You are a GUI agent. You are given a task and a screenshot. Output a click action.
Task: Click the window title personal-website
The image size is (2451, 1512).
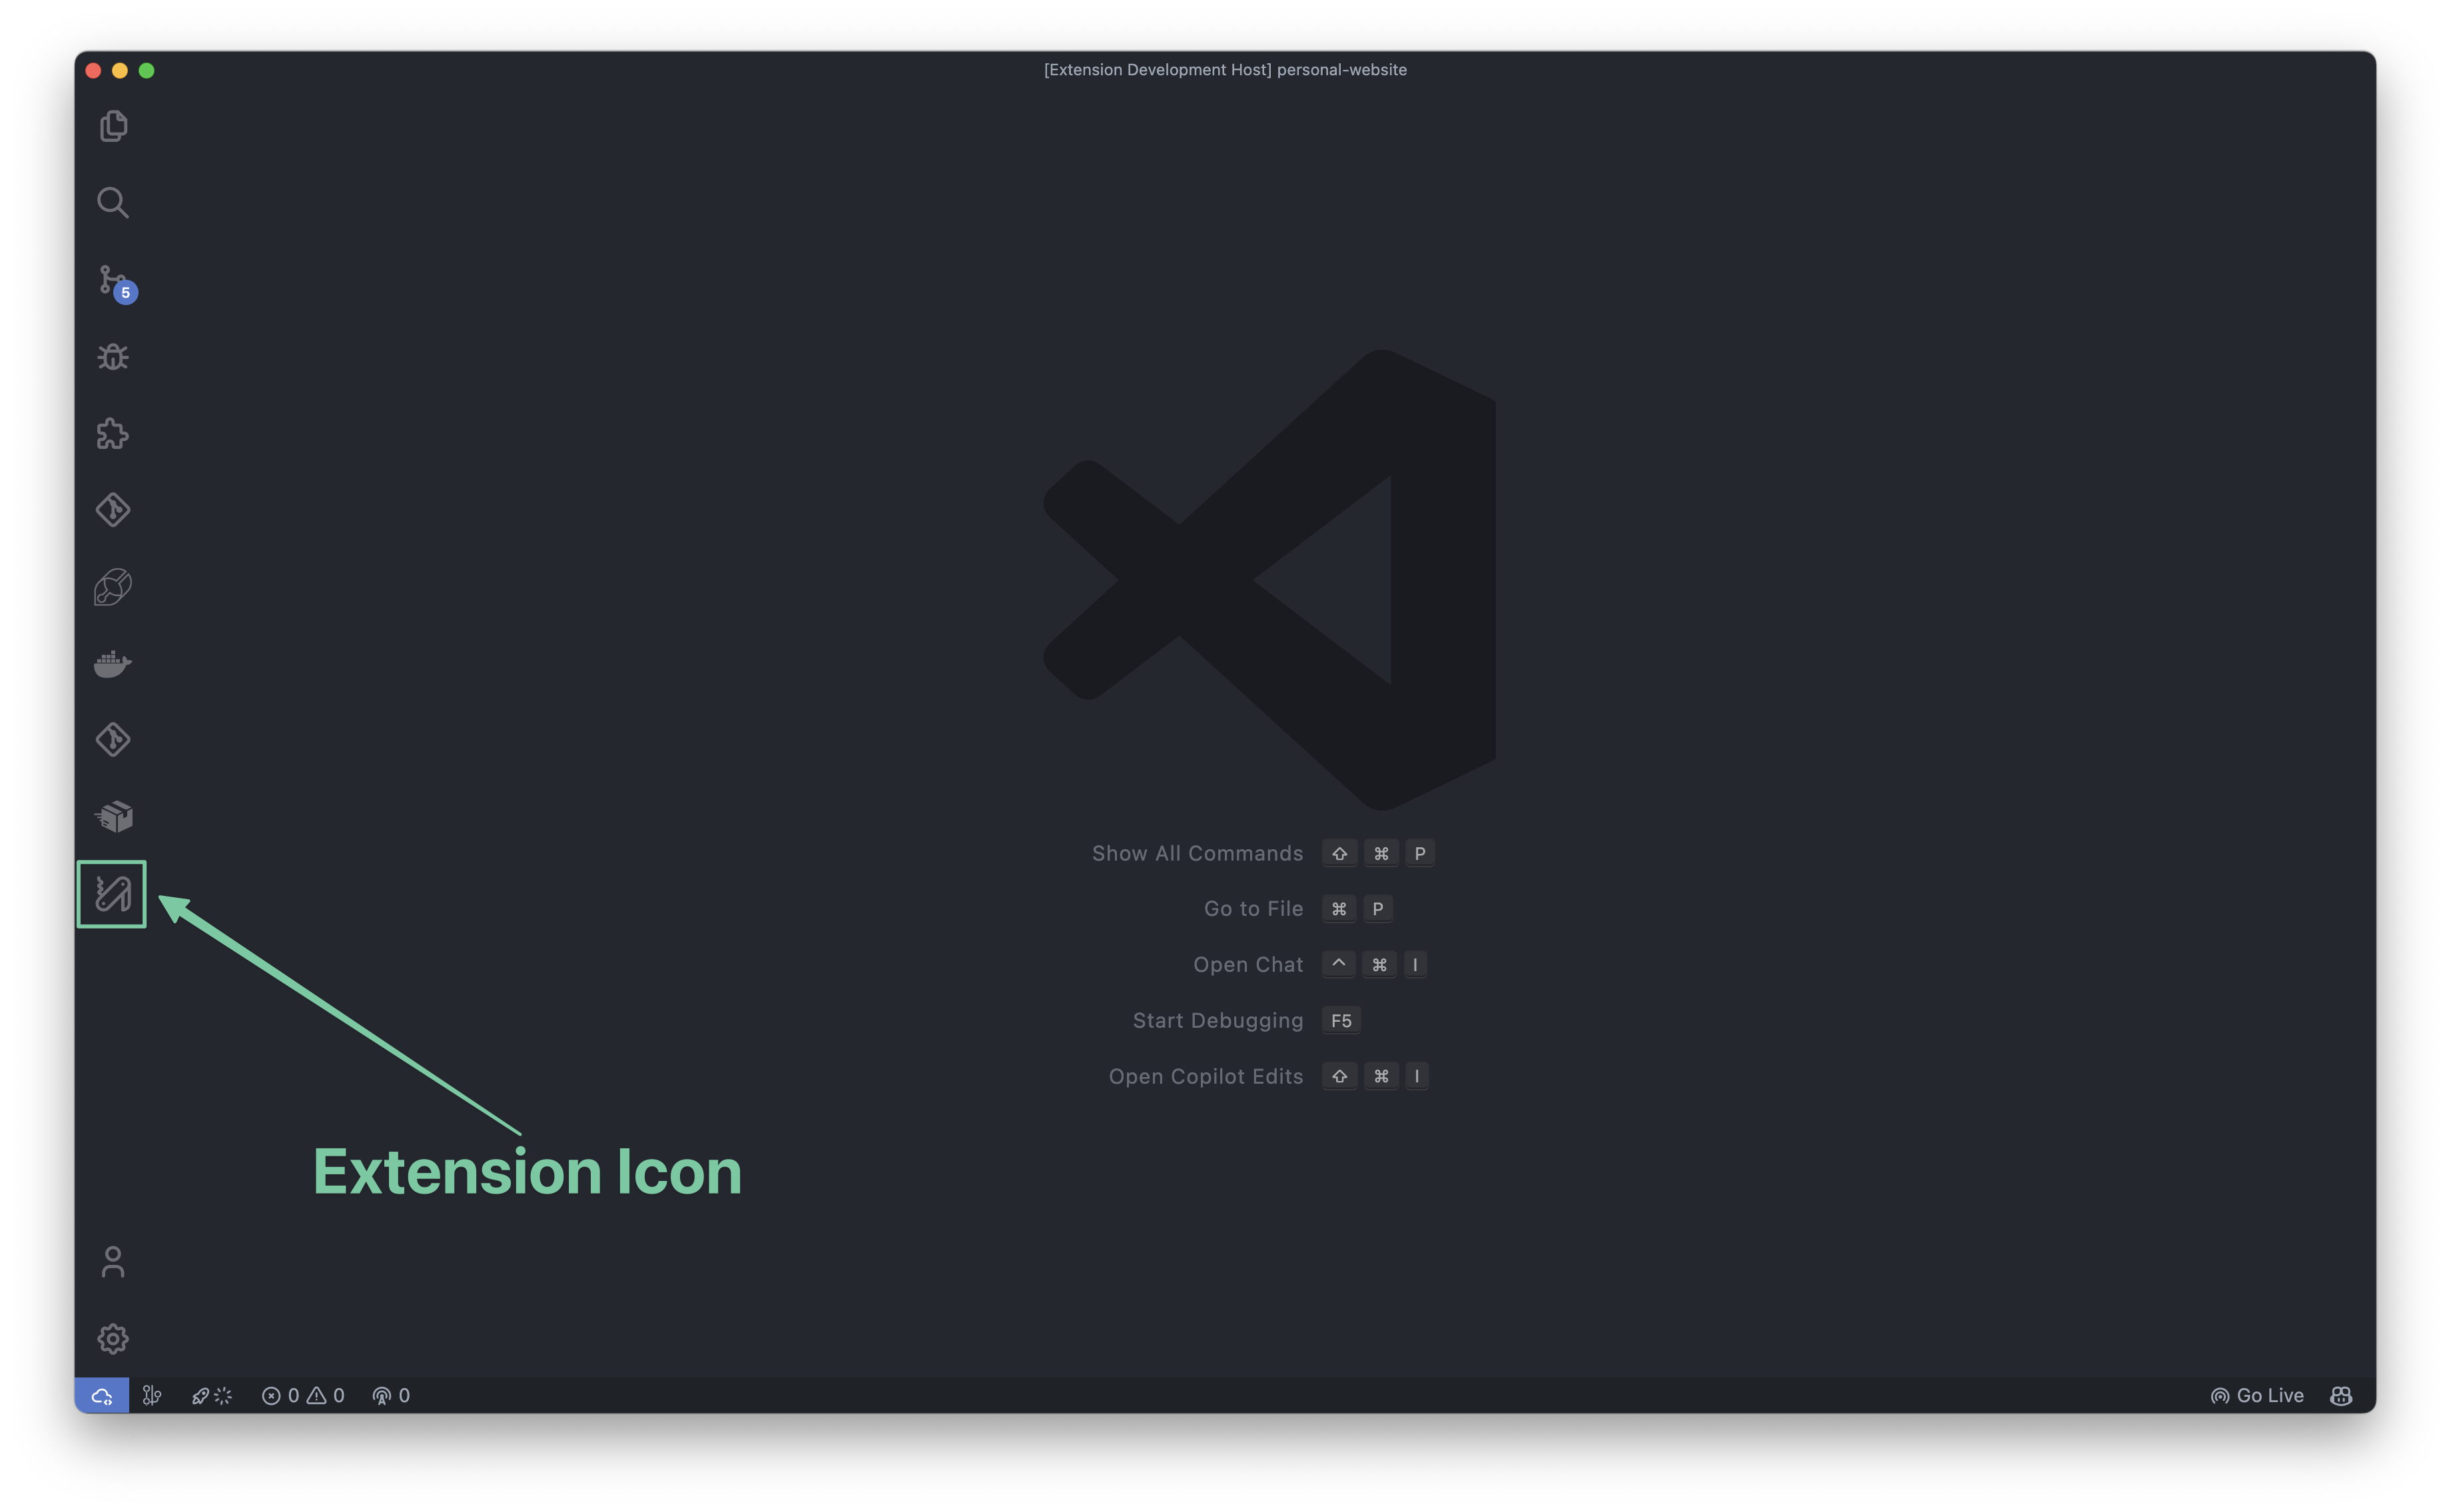(1341, 70)
